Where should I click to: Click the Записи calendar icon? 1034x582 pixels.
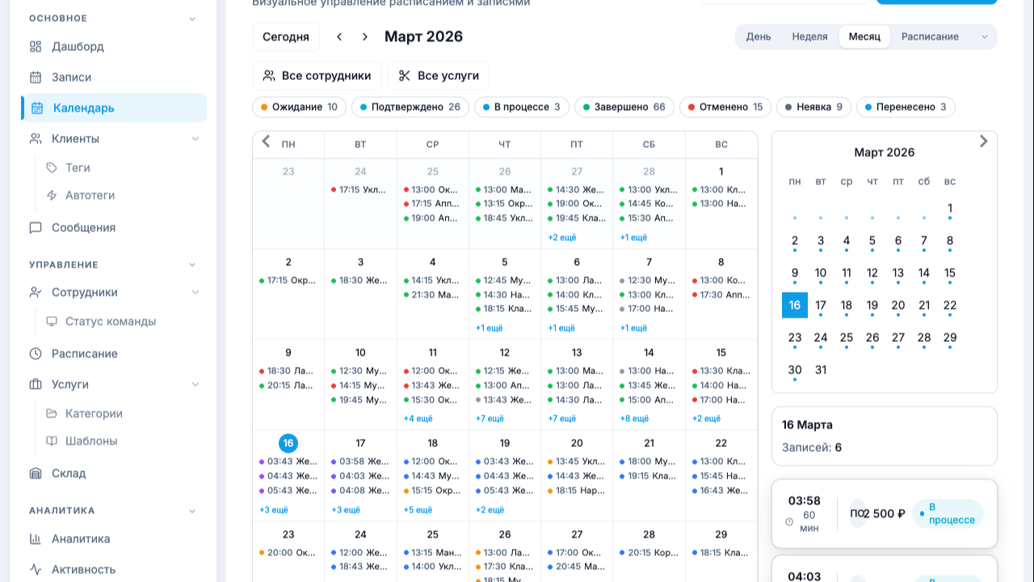[36, 78]
